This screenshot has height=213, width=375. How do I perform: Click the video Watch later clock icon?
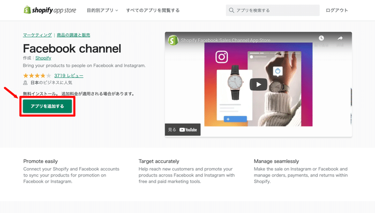pos(321,38)
